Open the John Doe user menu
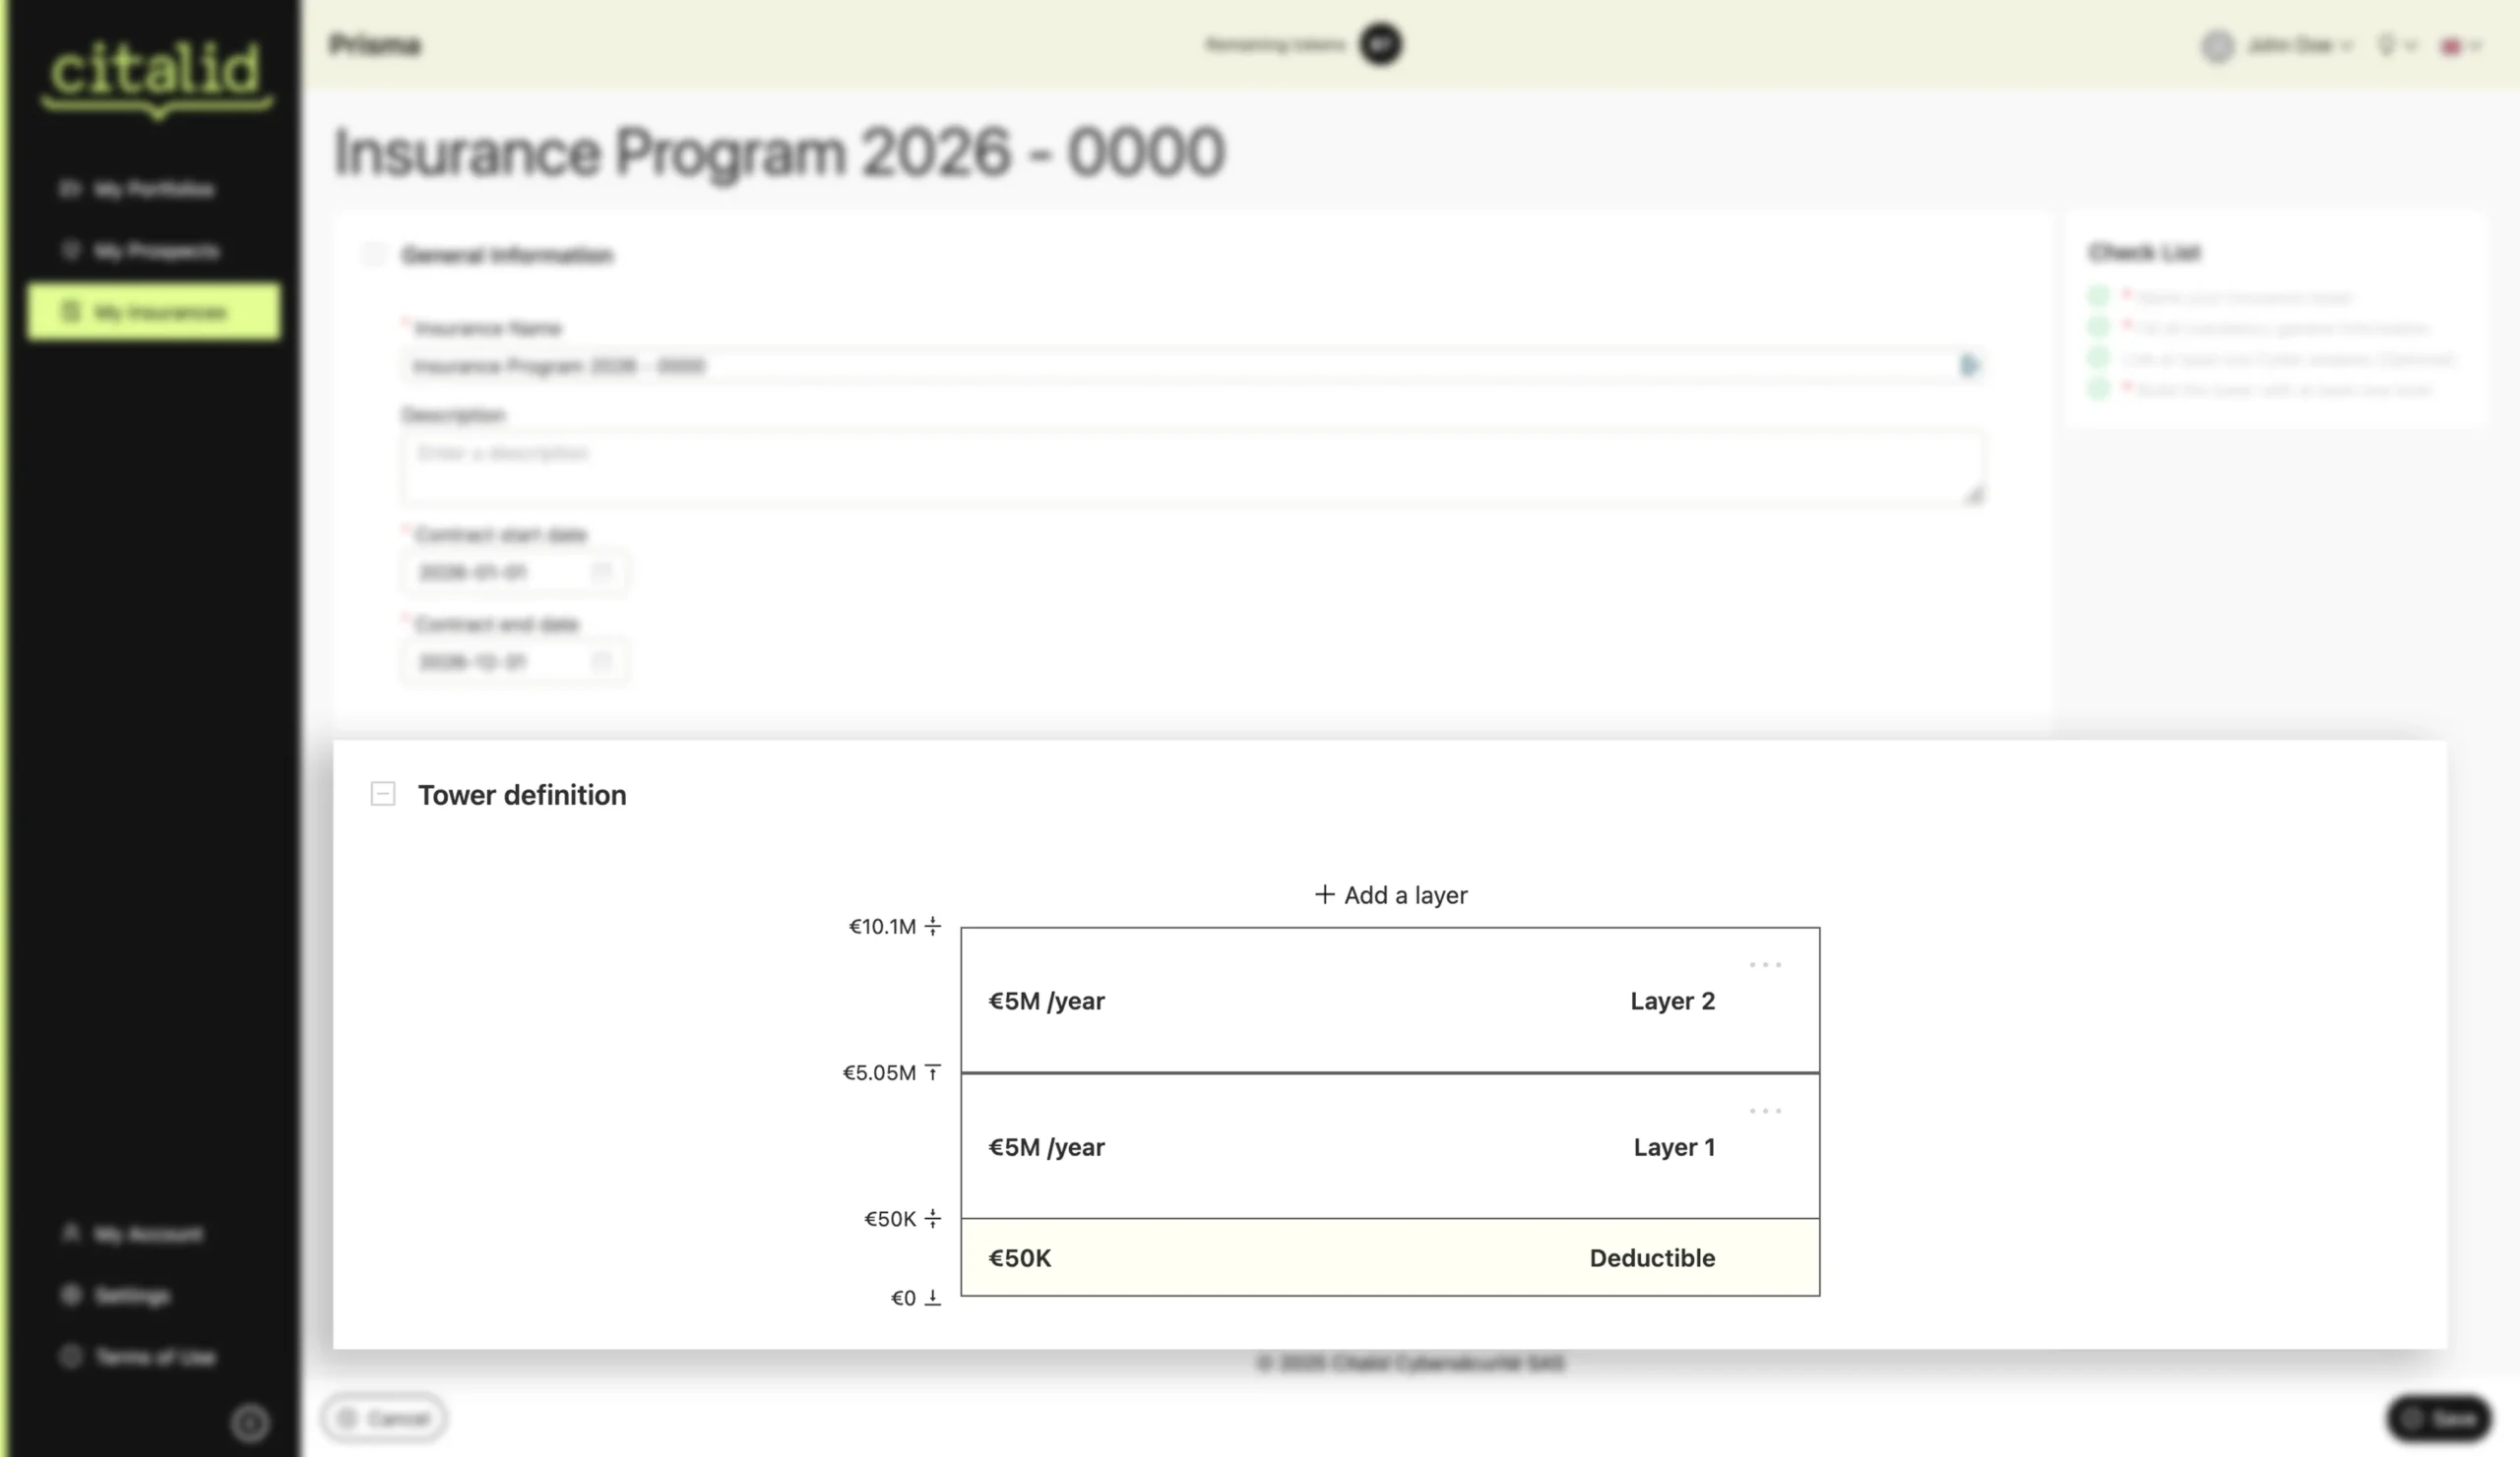Image resolution: width=2520 pixels, height=1457 pixels. [2276, 45]
